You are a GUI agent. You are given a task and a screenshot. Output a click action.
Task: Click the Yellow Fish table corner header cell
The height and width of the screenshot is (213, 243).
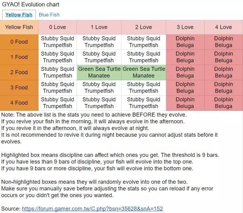point(19,27)
